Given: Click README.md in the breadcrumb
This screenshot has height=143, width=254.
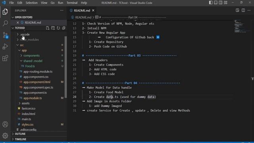Looking at the screenshot, I should 83,17.
